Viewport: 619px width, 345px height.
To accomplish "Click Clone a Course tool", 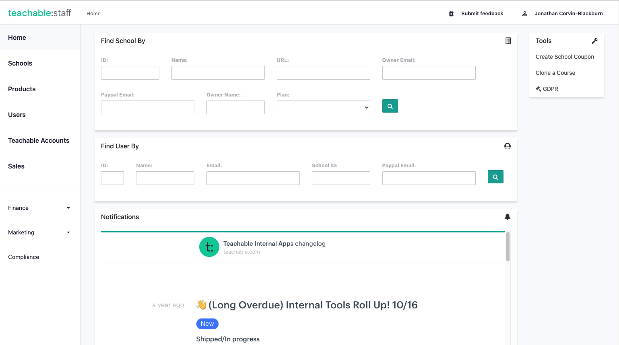I will (555, 73).
